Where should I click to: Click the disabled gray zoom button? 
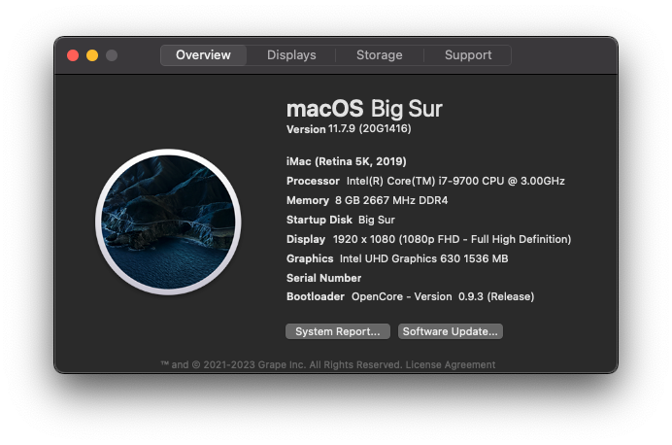tap(112, 55)
